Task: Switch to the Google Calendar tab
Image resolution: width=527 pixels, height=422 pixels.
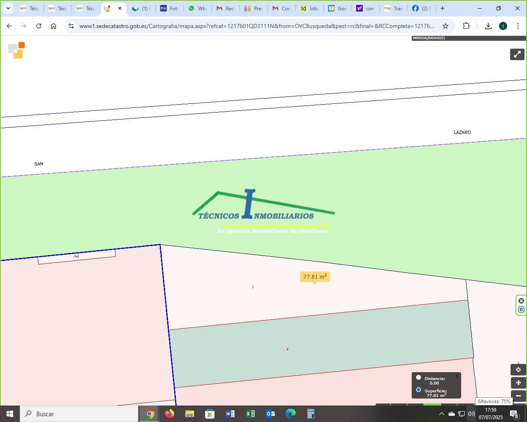Action: tap(337, 8)
